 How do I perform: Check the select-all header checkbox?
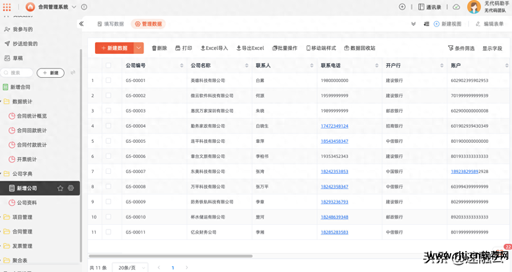108,65
